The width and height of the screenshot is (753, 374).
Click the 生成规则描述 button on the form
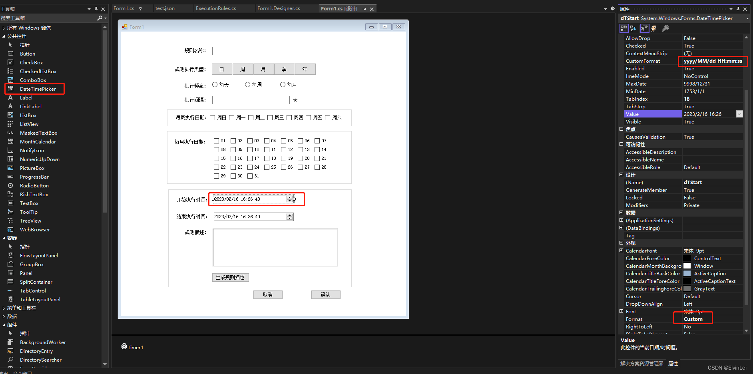coord(230,277)
